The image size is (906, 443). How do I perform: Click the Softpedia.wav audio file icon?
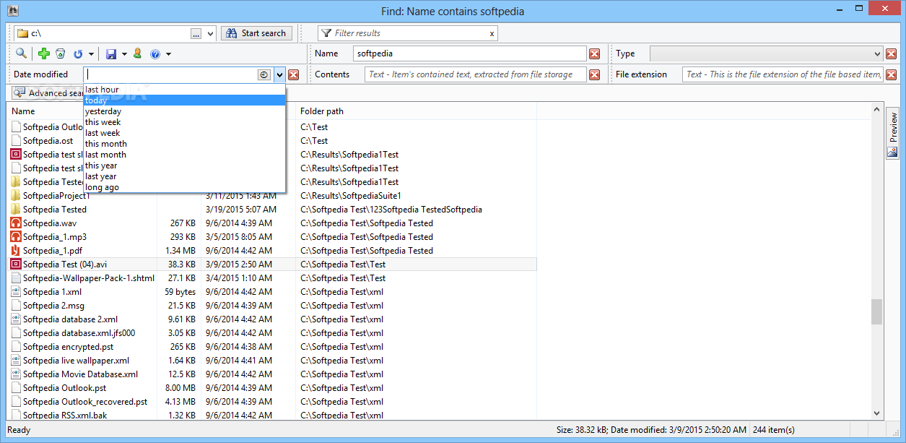[x=16, y=223]
